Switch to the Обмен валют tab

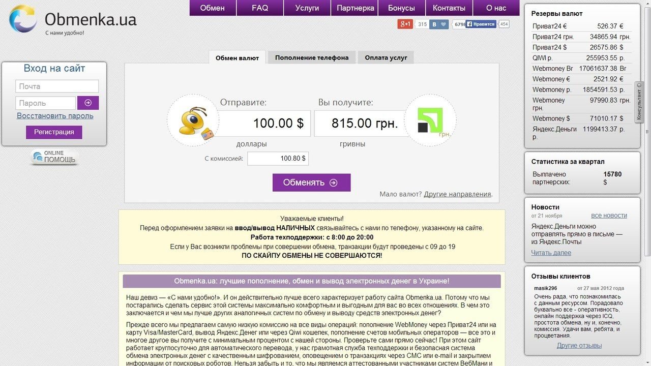pos(237,57)
